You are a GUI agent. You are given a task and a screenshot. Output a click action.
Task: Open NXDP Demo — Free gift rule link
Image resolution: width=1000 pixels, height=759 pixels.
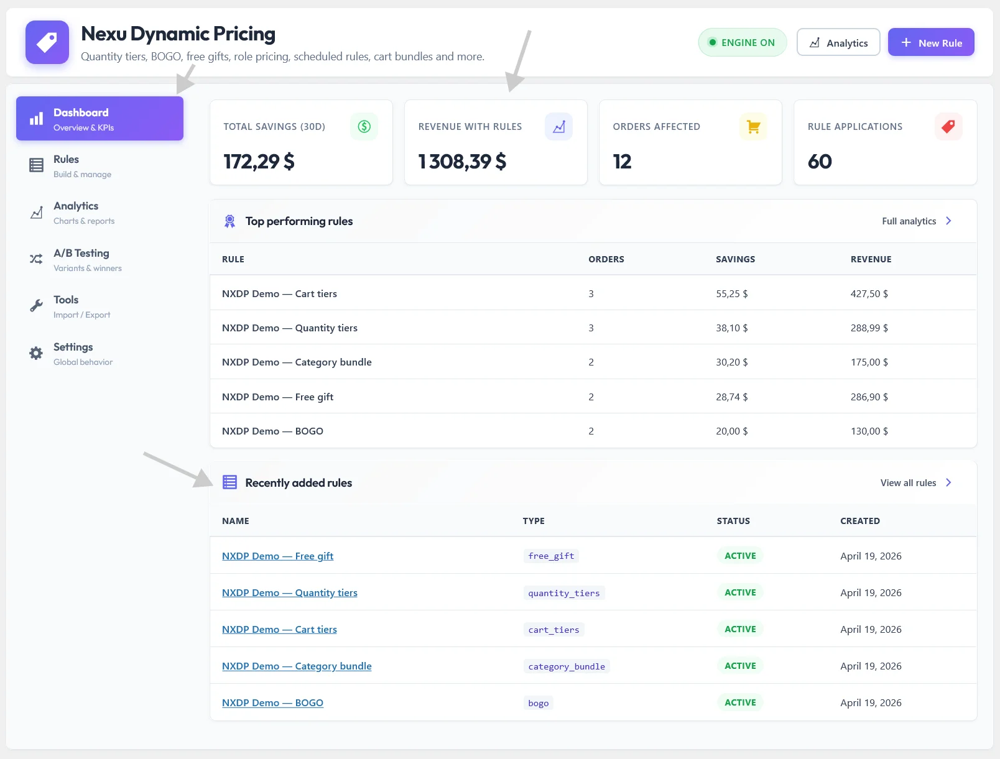[x=277, y=556]
